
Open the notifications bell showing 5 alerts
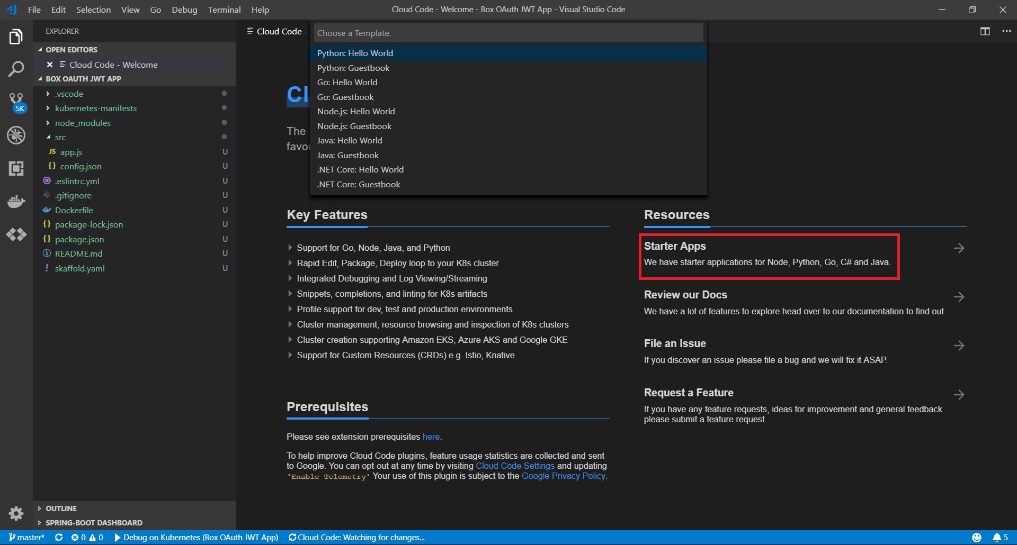pyautogui.click(x=999, y=537)
